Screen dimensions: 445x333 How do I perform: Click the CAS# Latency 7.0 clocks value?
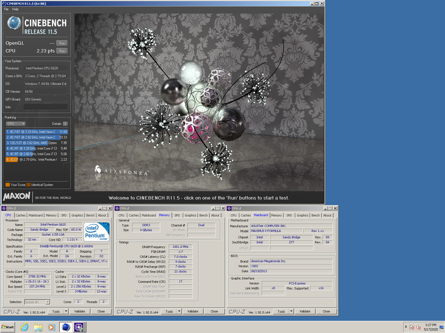coord(181,257)
